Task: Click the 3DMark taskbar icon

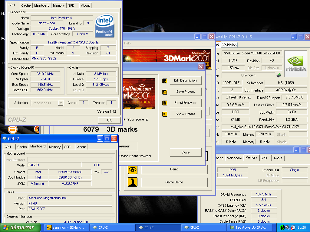Action: pyautogui.click(x=49, y=227)
